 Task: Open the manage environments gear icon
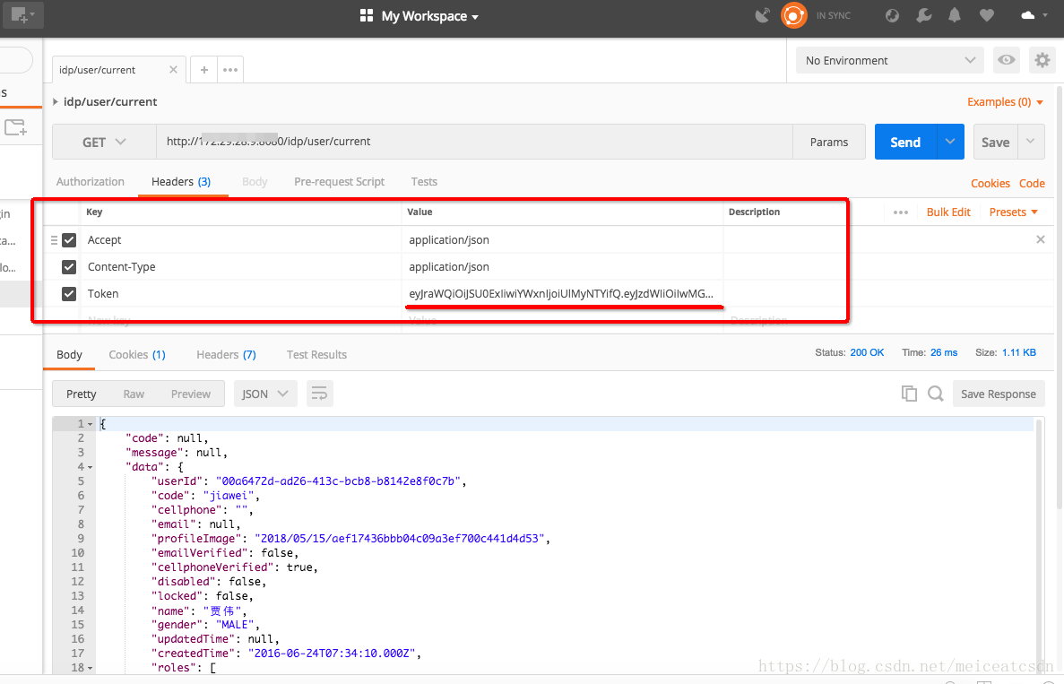1042,60
